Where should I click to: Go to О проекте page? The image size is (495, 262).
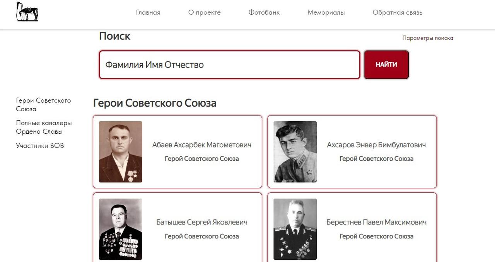pos(205,12)
